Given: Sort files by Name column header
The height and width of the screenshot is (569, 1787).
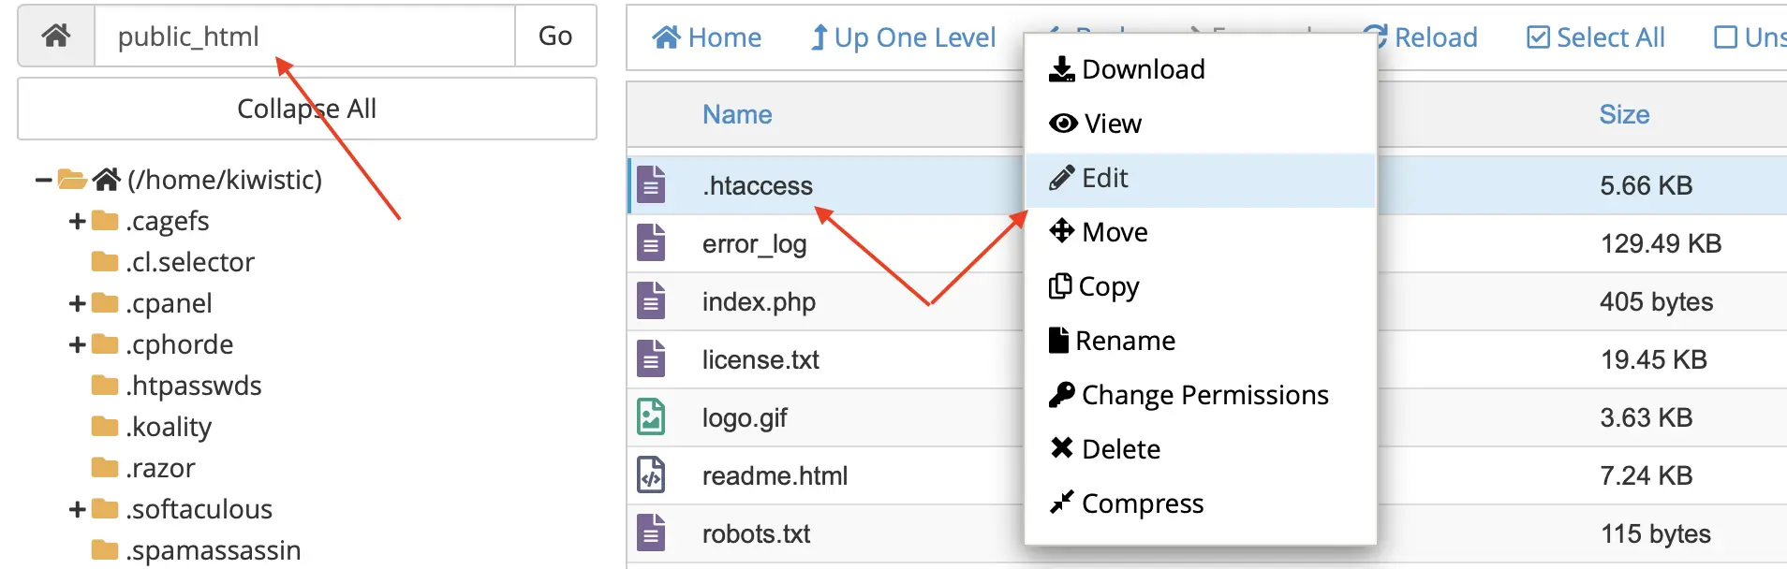Looking at the screenshot, I should click(x=737, y=114).
